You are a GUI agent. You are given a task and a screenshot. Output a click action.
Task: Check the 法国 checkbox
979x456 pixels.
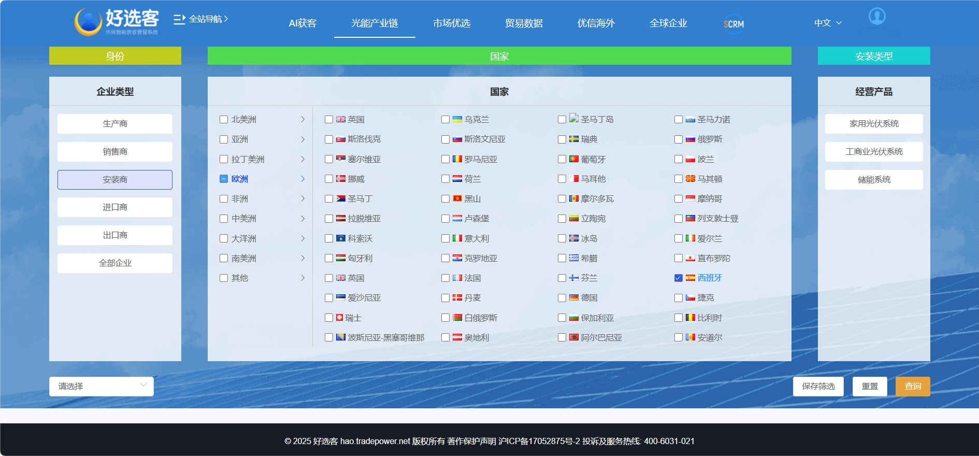445,278
